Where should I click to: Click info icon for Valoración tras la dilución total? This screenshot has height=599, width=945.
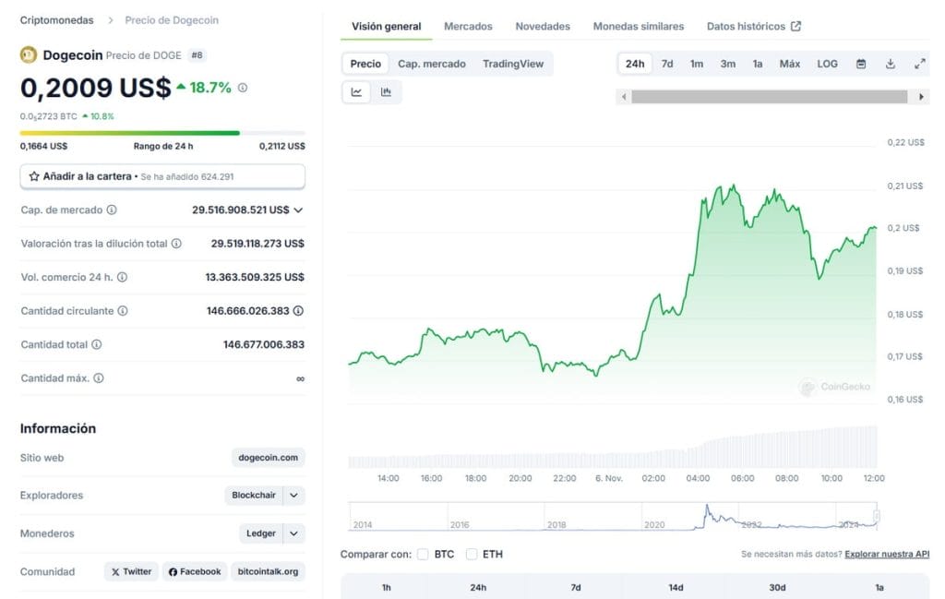click(x=176, y=244)
